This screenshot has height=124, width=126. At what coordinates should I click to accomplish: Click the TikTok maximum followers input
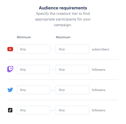(x=72, y=110)
